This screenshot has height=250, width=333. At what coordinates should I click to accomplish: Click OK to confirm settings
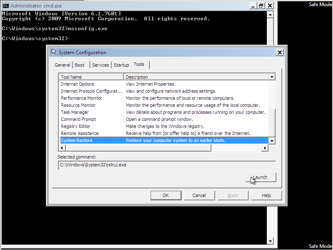point(165,195)
